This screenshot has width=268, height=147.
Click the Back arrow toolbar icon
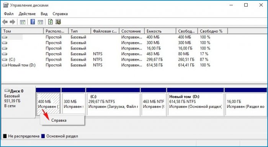[x=5, y=22]
